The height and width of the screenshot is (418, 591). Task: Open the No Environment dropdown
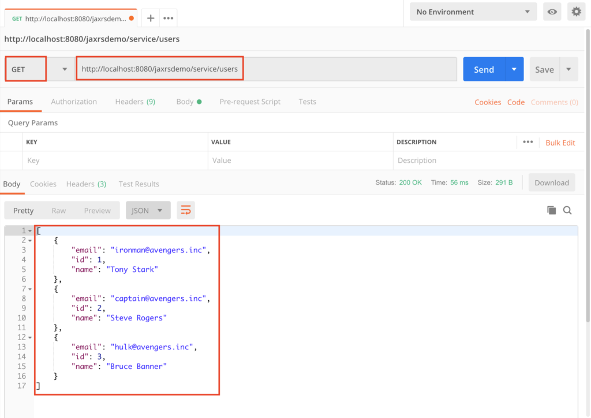[x=472, y=12]
